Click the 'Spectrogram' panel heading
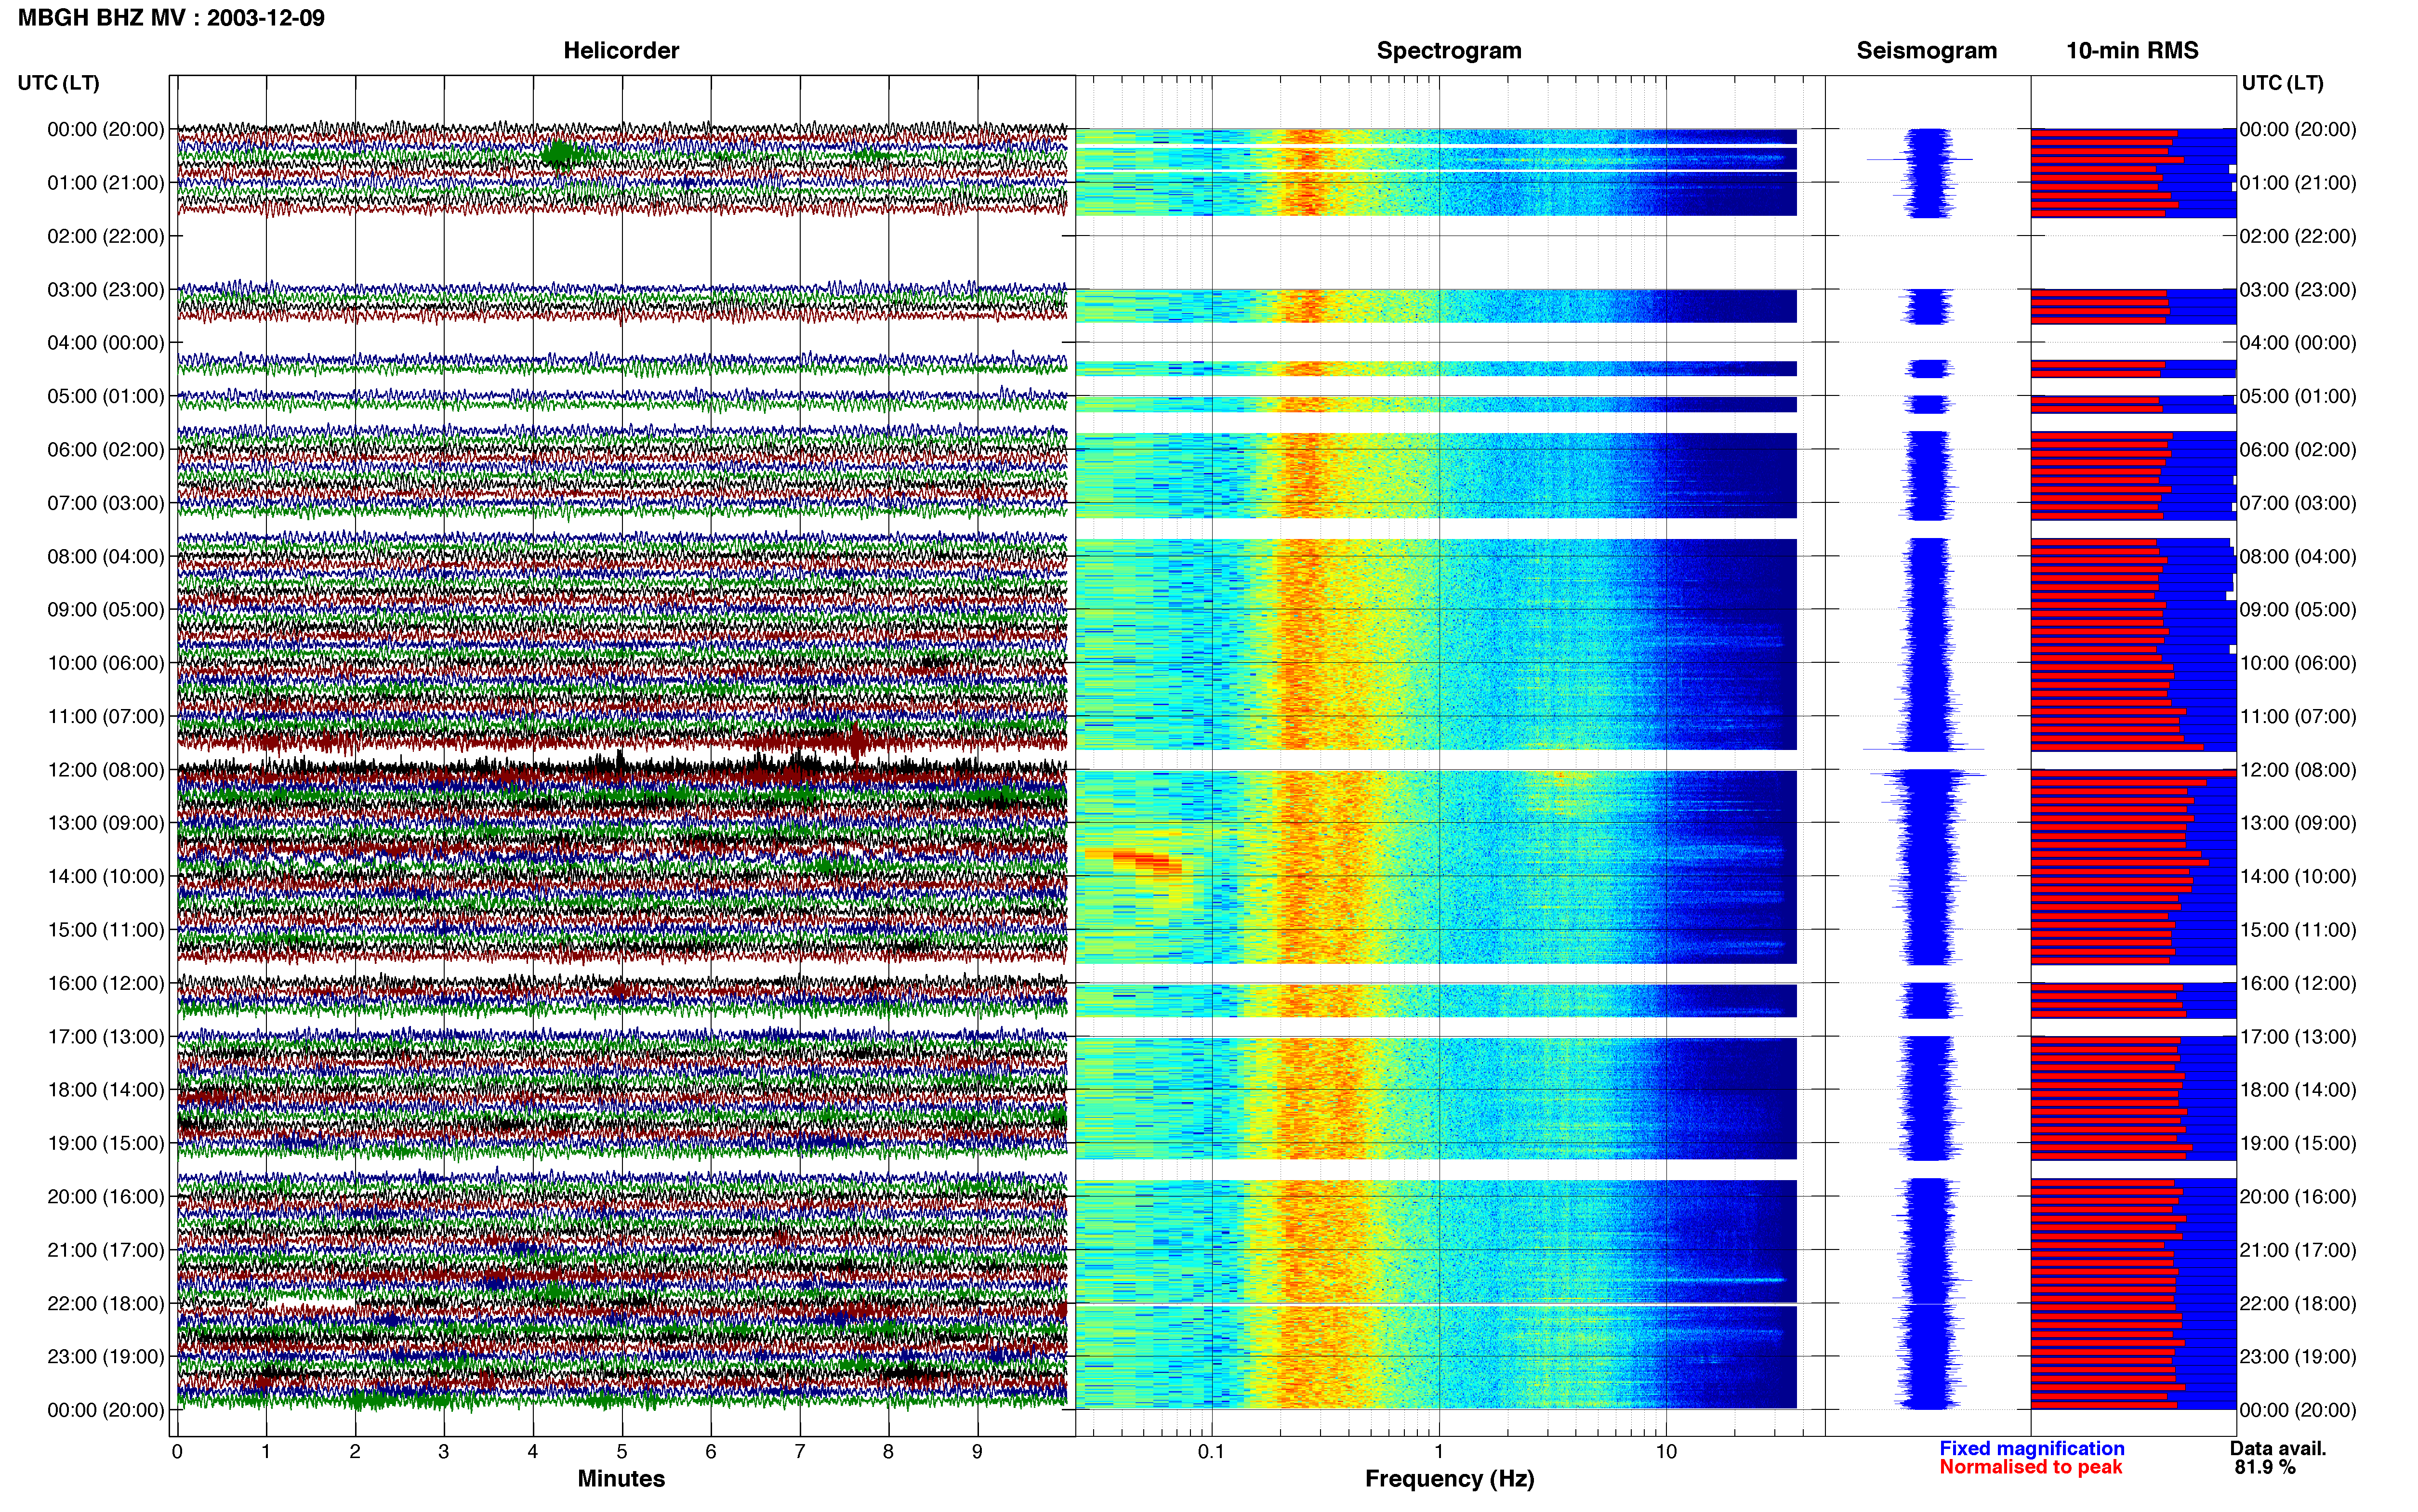 click(x=1449, y=50)
